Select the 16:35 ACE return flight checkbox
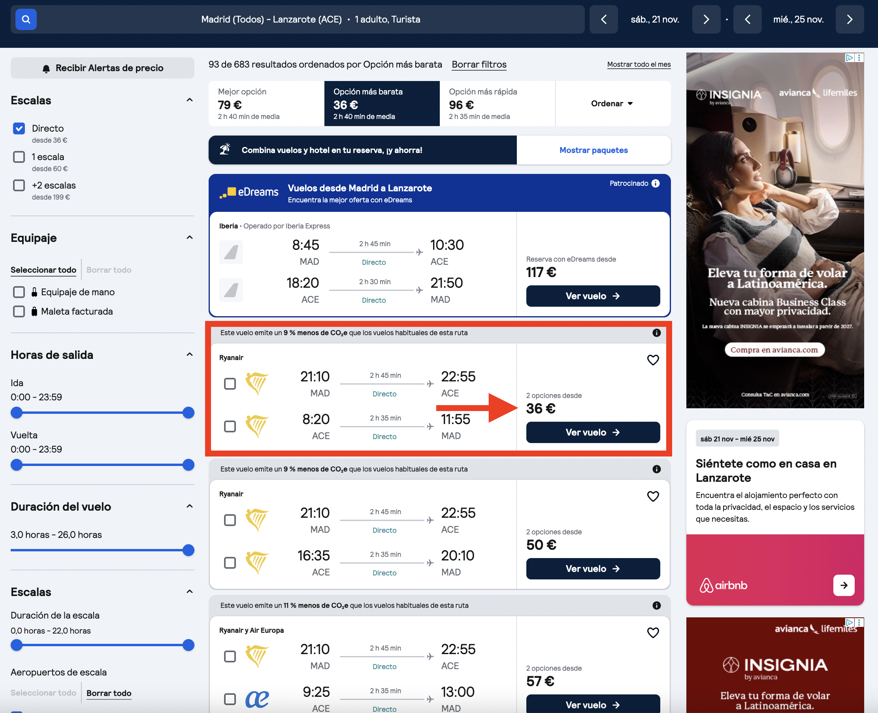Viewport: 878px width, 713px height. (230, 563)
